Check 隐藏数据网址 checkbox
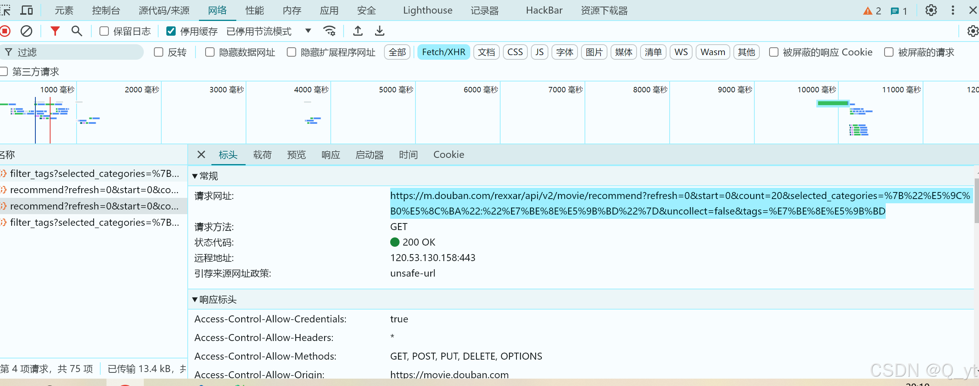 pos(210,52)
